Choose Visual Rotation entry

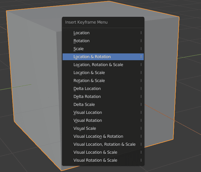(x=103, y=120)
